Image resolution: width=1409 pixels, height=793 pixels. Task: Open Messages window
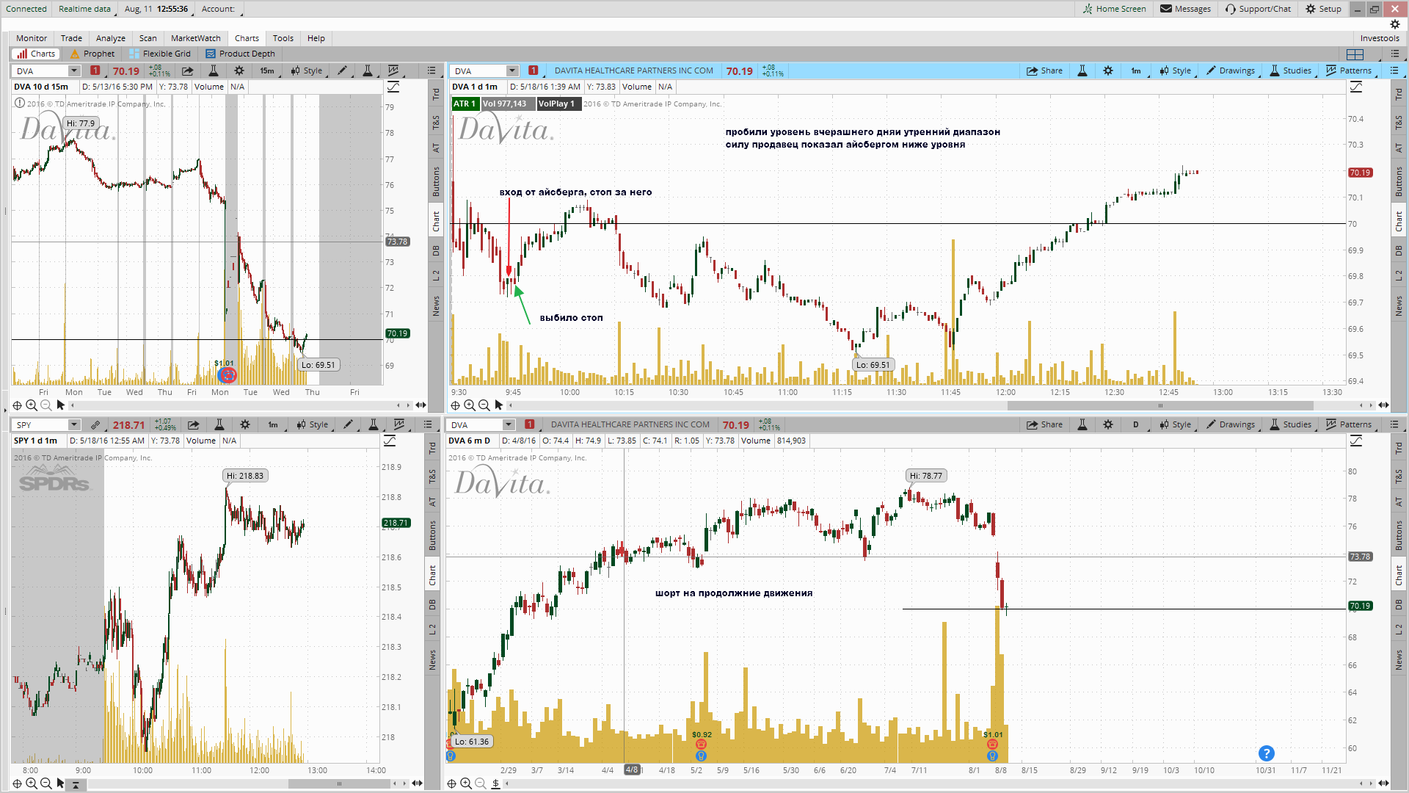(x=1185, y=9)
